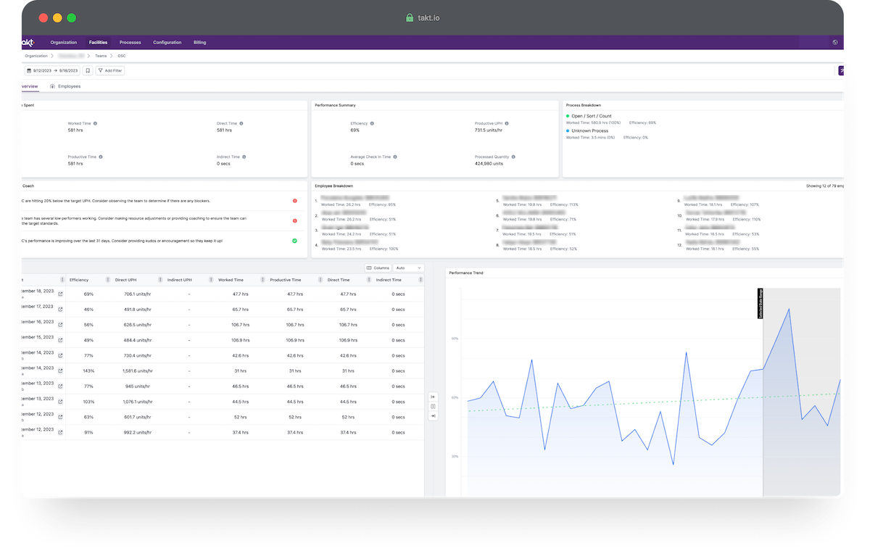This screenshot has width=870, height=559.
Task: Click the split view icon between panels
Action: (433, 406)
